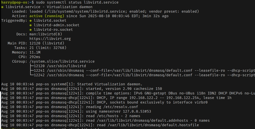Click the green dot before libvirtd-admin.socket
This screenshot has height=129, width=255.
31,25
